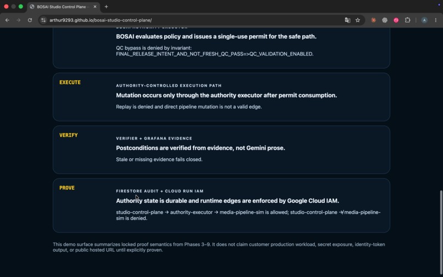Open the Chrome three-dot menu

point(436,20)
